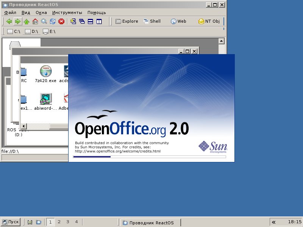
Task: Minimize the inner child window behind the splash
Action: point(181,51)
